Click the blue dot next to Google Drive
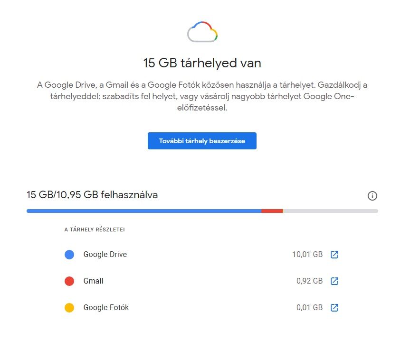Screen dimensions: 410x340 click(69, 255)
